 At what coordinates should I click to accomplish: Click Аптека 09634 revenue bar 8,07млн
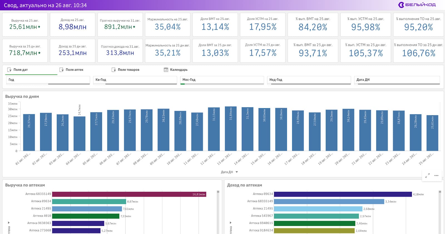[x=89, y=202]
